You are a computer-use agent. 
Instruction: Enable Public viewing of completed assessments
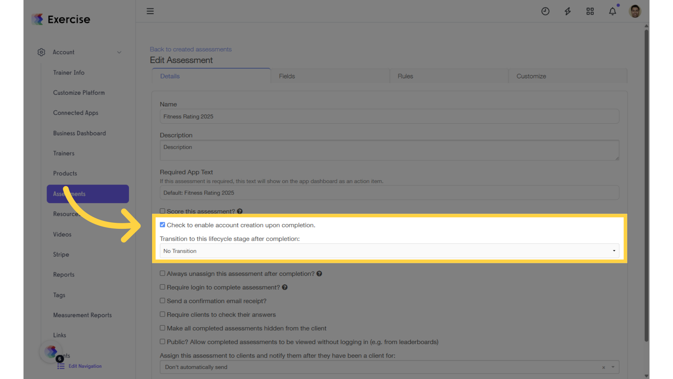tap(162, 341)
